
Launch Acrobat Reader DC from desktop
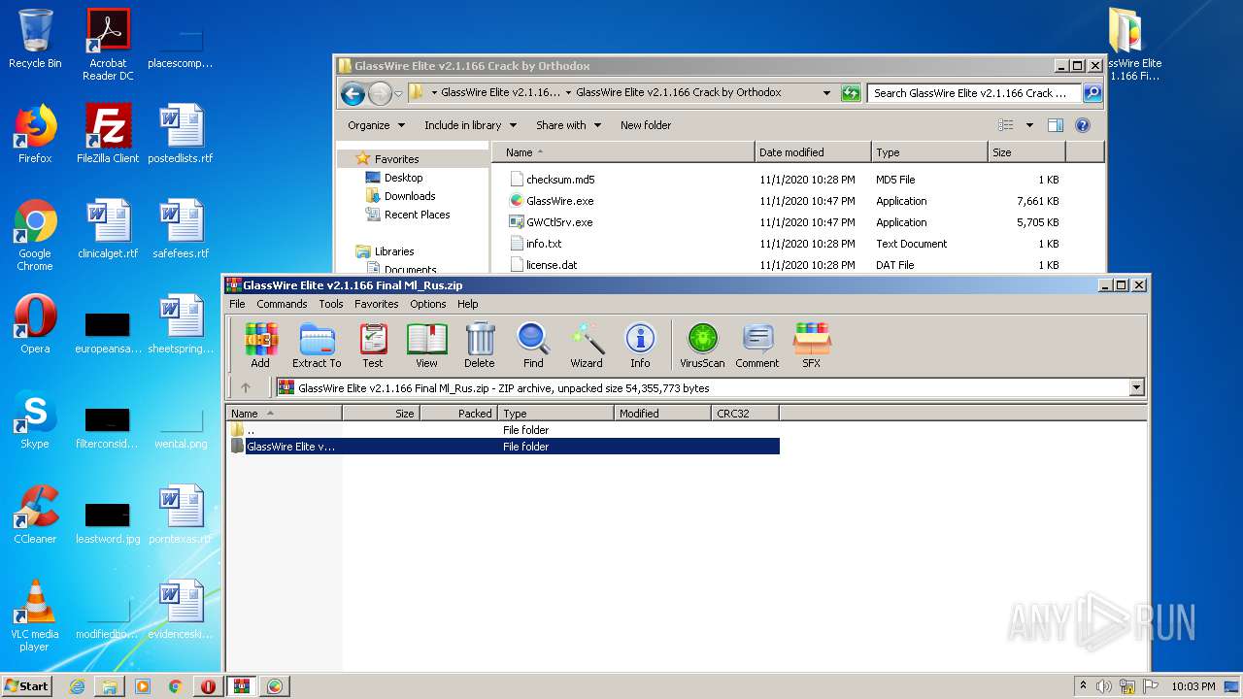(x=108, y=45)
